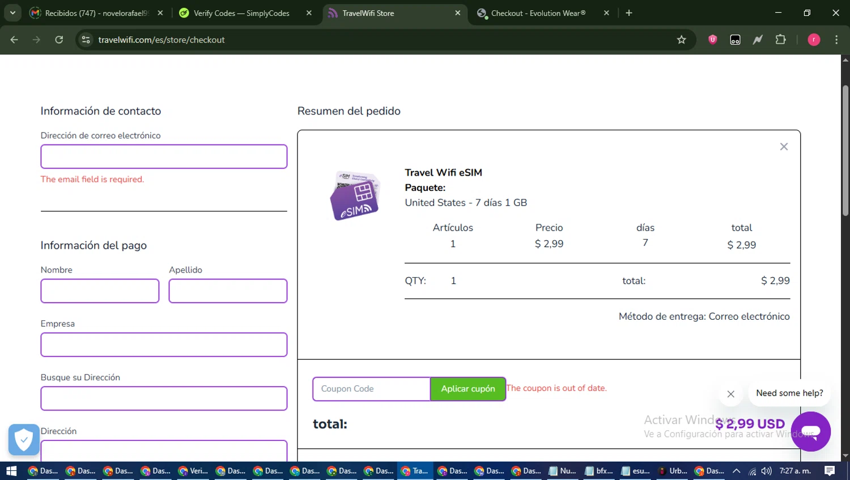Open network Wi-Fi tray icon
The height and width of the screenshot is (480, 850).
(x=753, y=471)
